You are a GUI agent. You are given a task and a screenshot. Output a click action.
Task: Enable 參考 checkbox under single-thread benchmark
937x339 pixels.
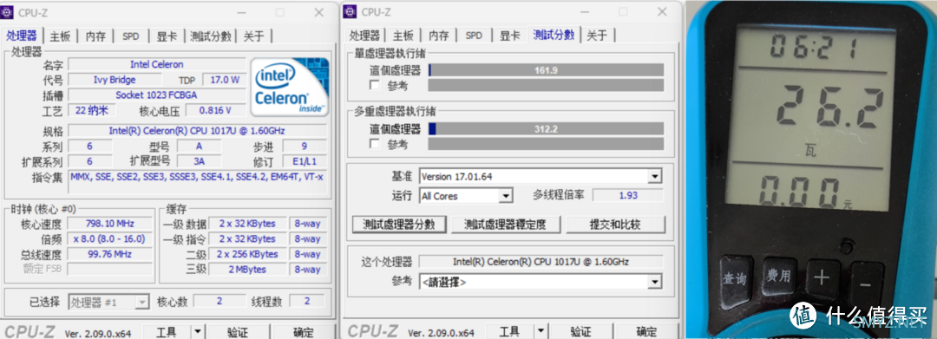coord(375,85)
